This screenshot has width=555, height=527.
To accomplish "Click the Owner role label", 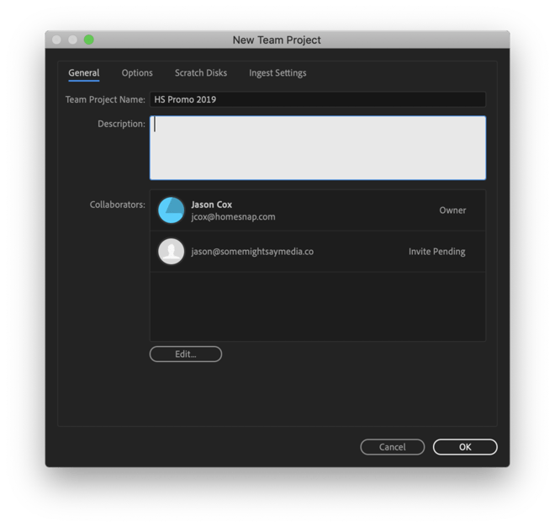I will pyautogui.click(x=452, y=210).
